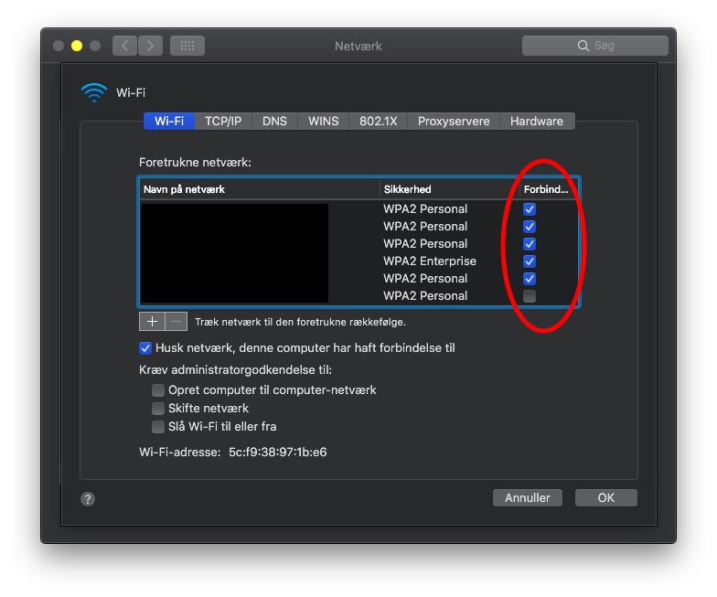Select the WPA2 Enterprise network row
The image size is (717, 597).
(358, 261)
